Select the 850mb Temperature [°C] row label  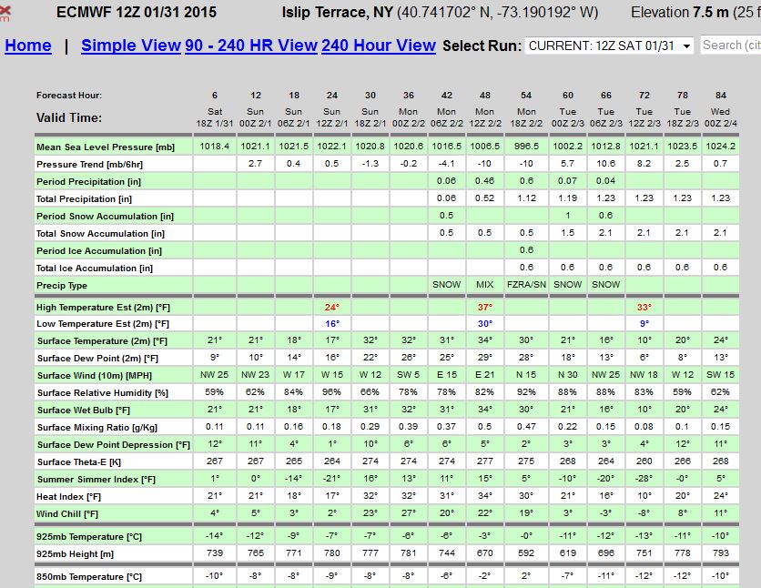[x=89, y=577]
